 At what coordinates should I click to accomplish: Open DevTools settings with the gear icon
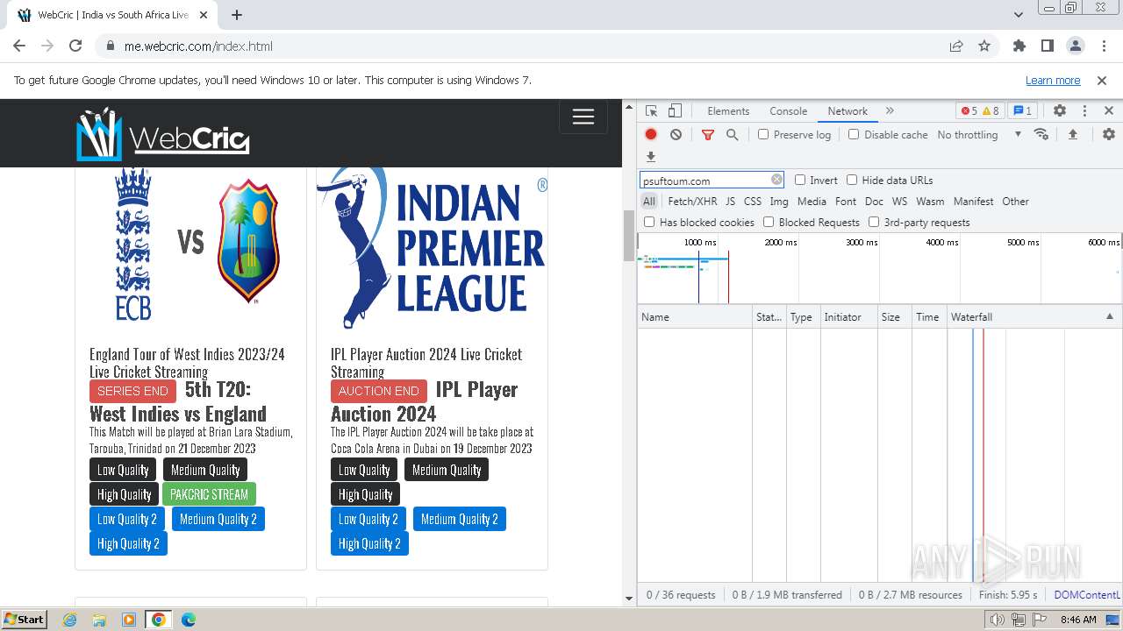[1060, 111]
